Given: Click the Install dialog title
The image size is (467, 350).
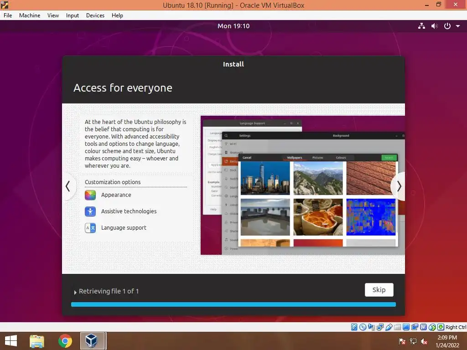Looking at the screenshot, I should coord(233,64).
